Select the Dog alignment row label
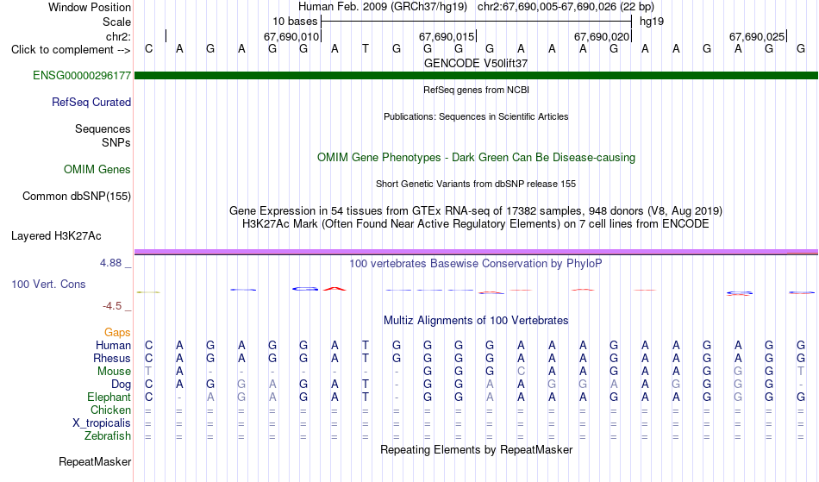Viewport: 819px width, 482px height. (121, 385)
